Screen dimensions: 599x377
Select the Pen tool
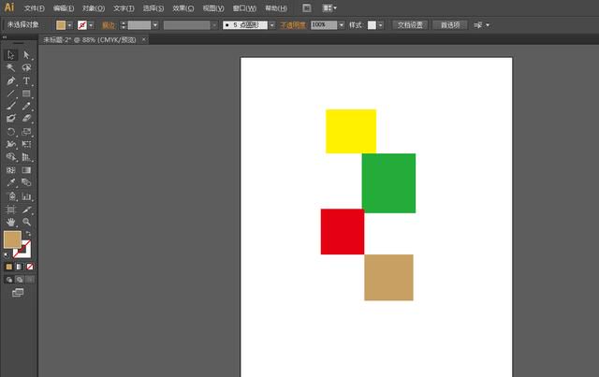coord(10,81)
